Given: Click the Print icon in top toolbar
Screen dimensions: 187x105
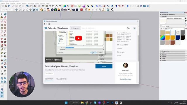Looking at the screenshot, I should pyautogui.click(x=35, y=6).
